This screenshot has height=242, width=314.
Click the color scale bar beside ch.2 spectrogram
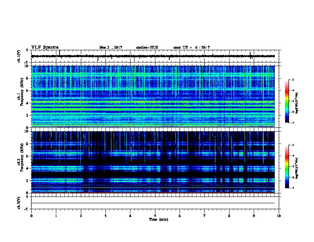pos(287,166)
